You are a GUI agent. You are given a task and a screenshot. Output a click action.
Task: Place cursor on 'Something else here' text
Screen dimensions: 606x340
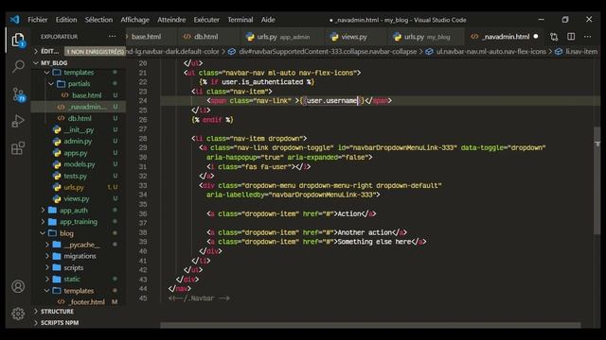click(x=374, y=242)
